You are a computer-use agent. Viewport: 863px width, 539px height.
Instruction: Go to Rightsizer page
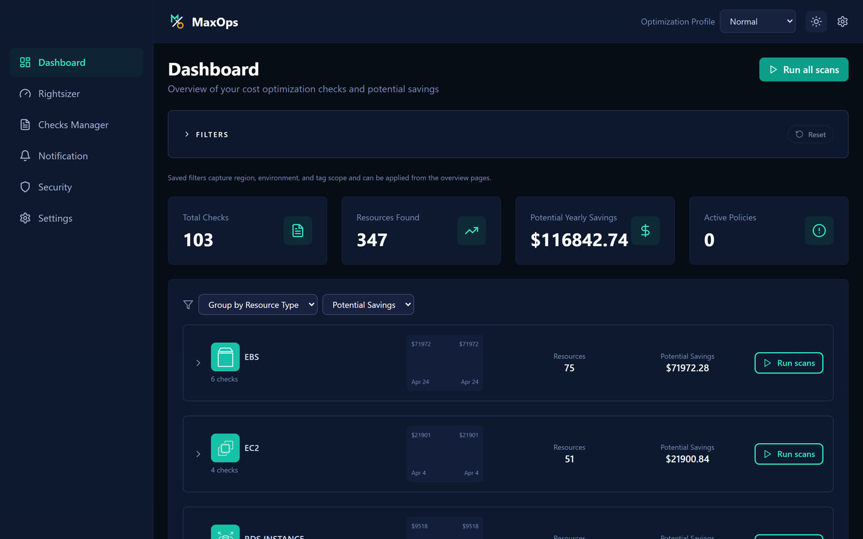click(x=76, y=94)
